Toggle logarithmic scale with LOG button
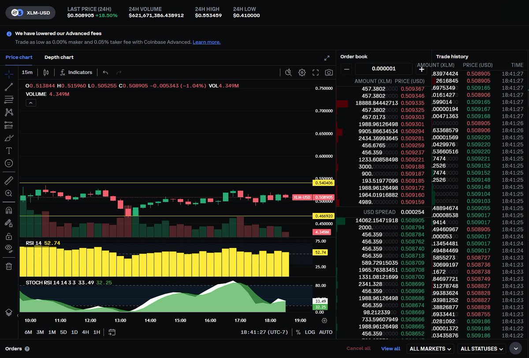Screen dimensions: 529x358 coord(310,332)
